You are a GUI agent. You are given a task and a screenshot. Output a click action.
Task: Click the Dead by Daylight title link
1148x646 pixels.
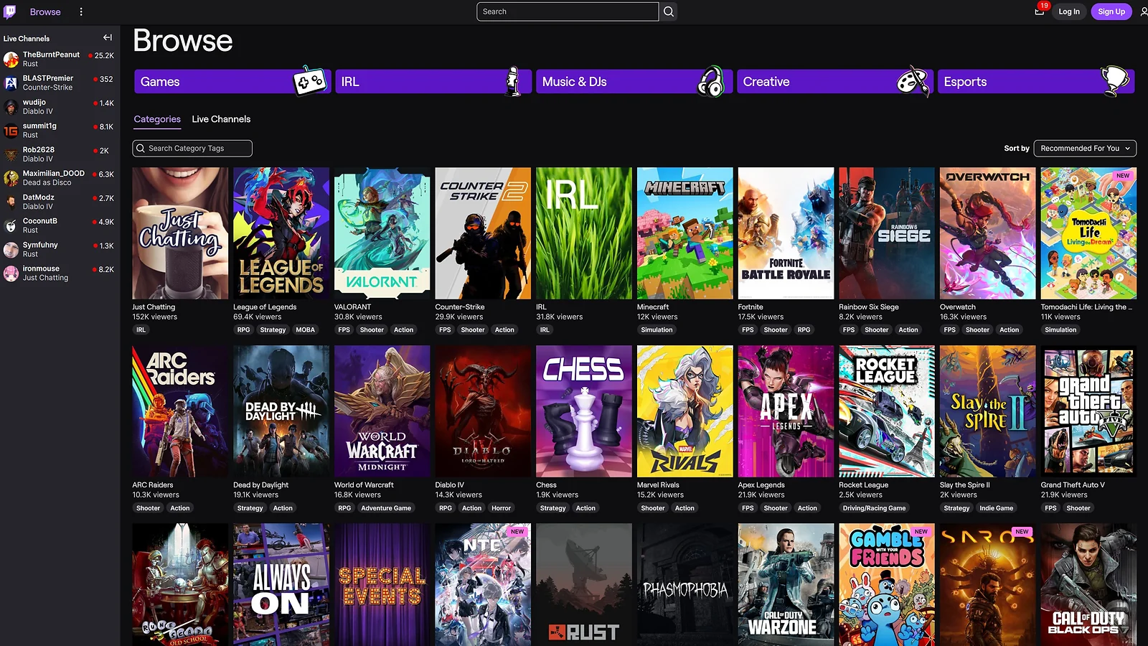tap(260, 485)
